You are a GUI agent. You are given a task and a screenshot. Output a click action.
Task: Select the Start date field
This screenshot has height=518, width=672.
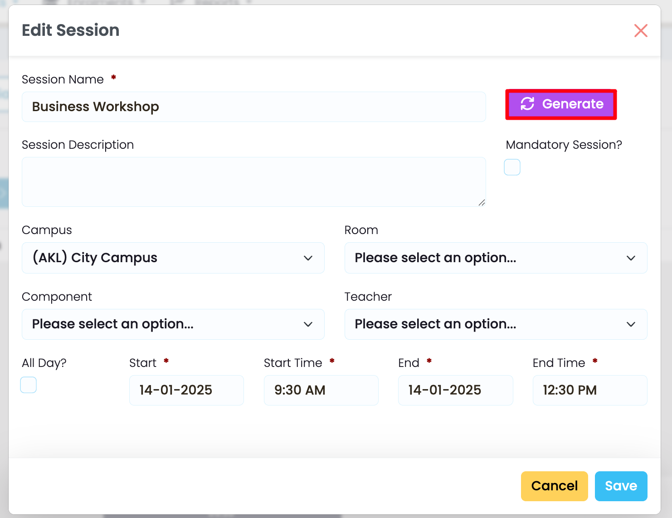pos(186,390)
